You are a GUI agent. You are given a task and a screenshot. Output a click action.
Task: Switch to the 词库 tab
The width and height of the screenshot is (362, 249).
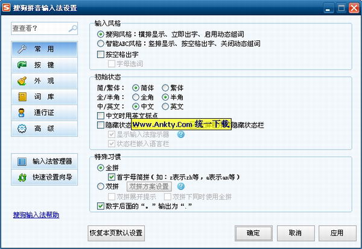point(44,97)
